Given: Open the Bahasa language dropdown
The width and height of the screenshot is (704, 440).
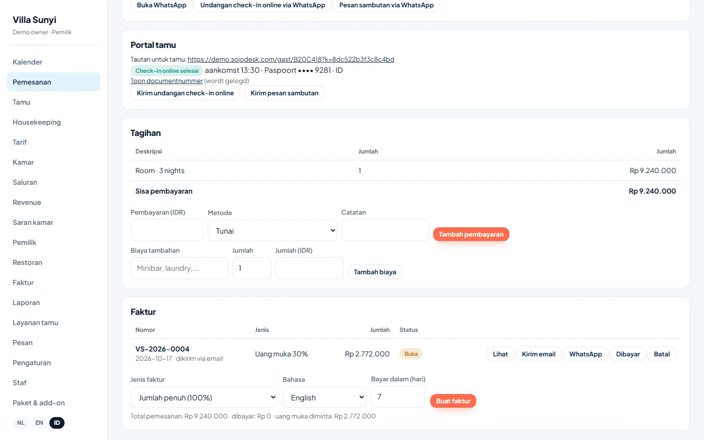Looking at the screenshot, I should pos(325,397).
